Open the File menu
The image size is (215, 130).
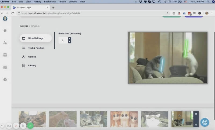[x=14, y=2]
